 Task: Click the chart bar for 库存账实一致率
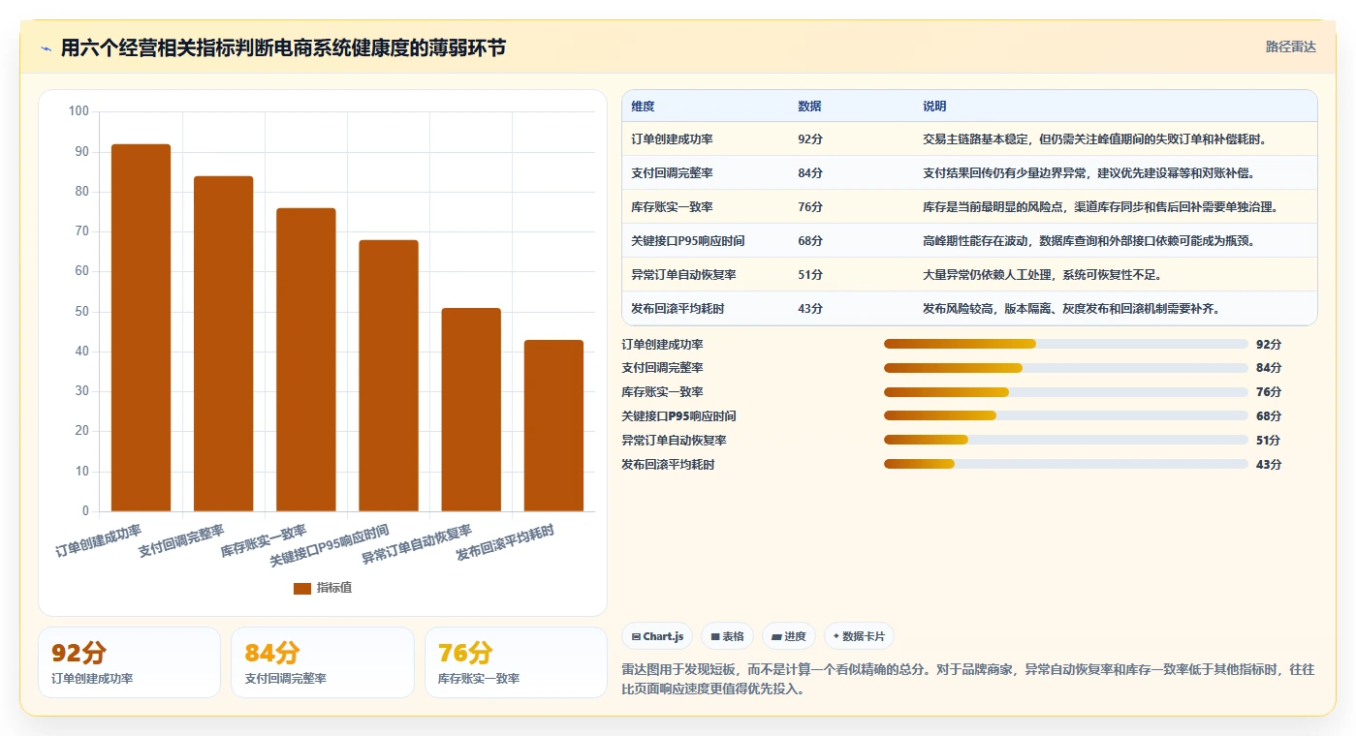pos(306,359)
